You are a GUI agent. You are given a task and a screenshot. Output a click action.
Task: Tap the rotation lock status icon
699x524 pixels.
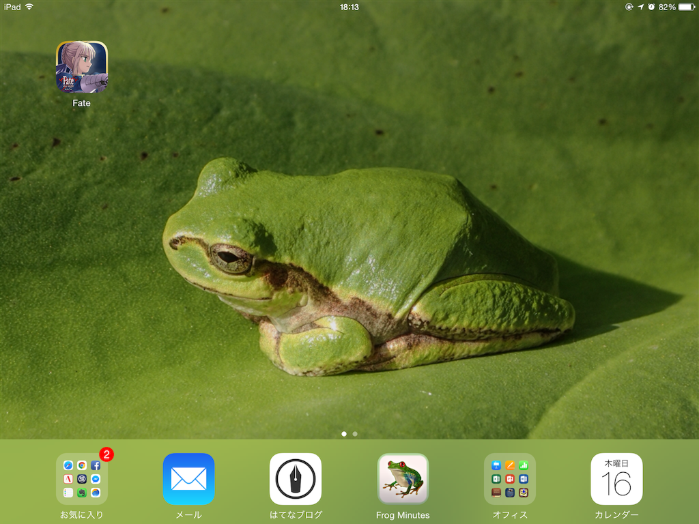pos(629,7)
